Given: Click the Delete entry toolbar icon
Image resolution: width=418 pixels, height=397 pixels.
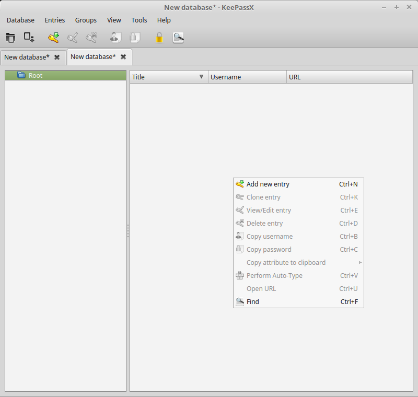Looking at the screenshot, I should 91,38.
